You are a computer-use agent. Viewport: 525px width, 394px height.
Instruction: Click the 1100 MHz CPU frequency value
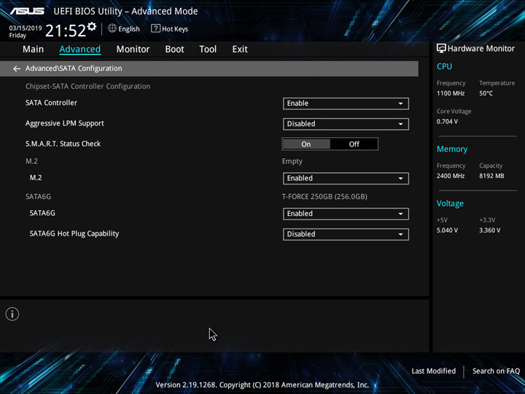[451, 93]
